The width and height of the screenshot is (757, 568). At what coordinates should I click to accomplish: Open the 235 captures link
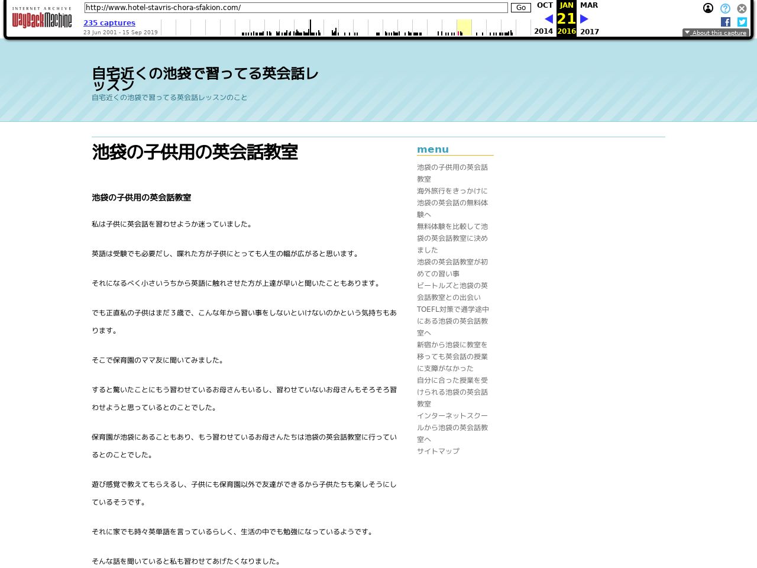coord(109,23)
